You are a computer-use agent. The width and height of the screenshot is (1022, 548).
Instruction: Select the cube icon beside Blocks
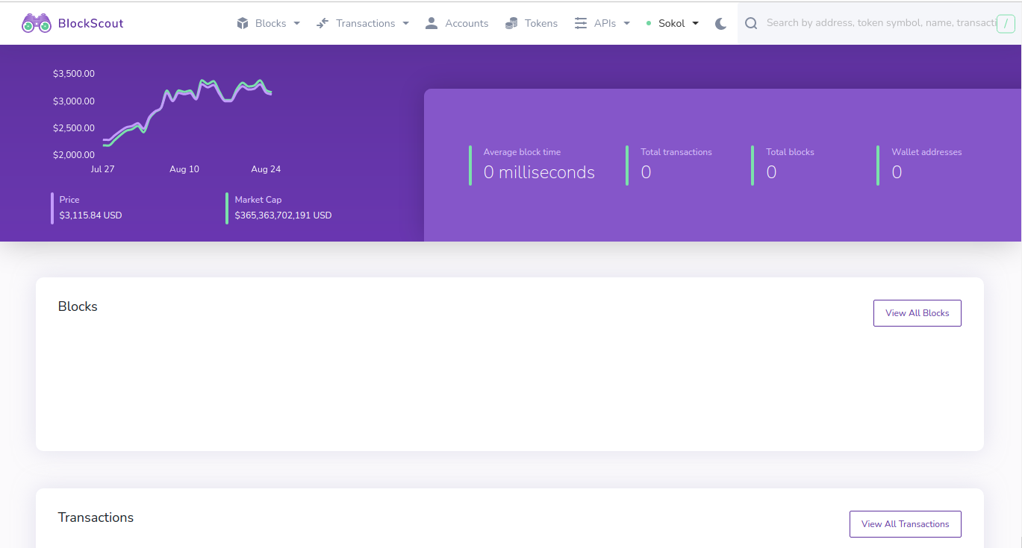(x=242, y=23)
